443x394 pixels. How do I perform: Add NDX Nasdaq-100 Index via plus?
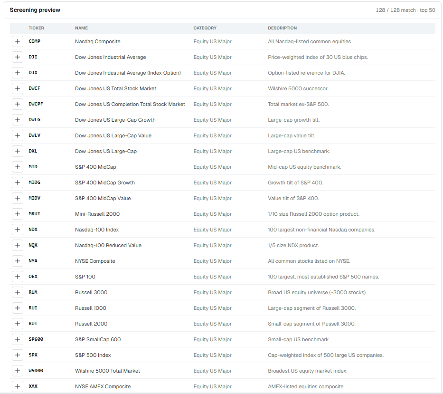coord(18,230)
